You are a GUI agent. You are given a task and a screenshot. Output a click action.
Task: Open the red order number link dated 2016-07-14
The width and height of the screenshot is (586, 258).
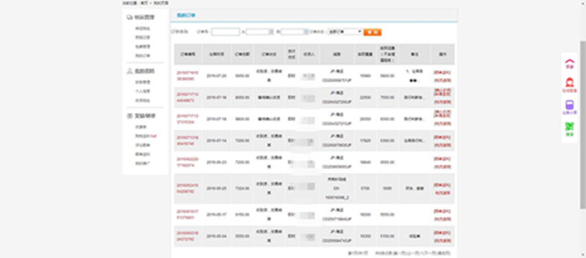tap(188, 141)
